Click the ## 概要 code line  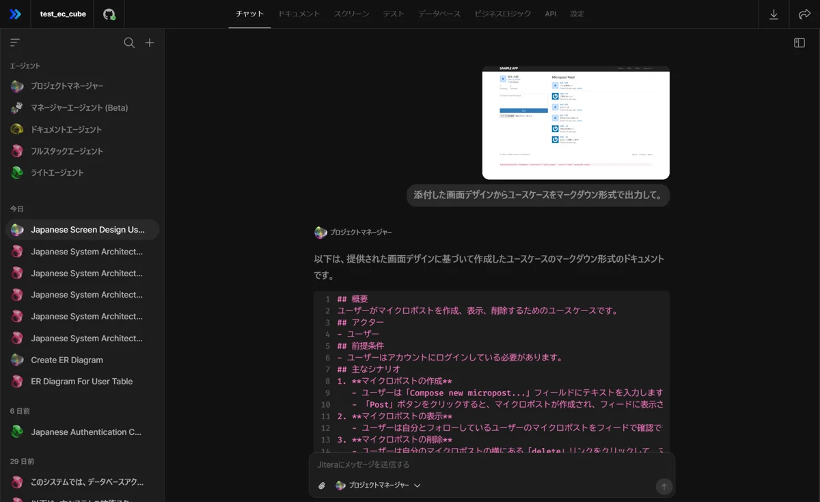(x=353, y=299)
